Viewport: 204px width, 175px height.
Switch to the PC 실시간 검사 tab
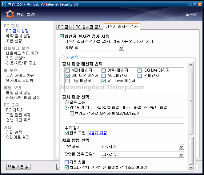point(89,27)
